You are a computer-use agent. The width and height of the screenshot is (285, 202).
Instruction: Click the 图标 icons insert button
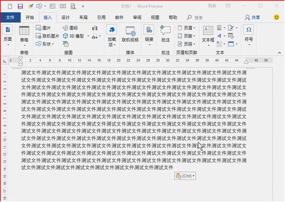click(70, 28)
